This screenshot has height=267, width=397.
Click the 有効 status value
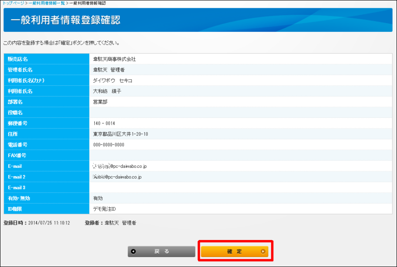[x=98, y=198]
